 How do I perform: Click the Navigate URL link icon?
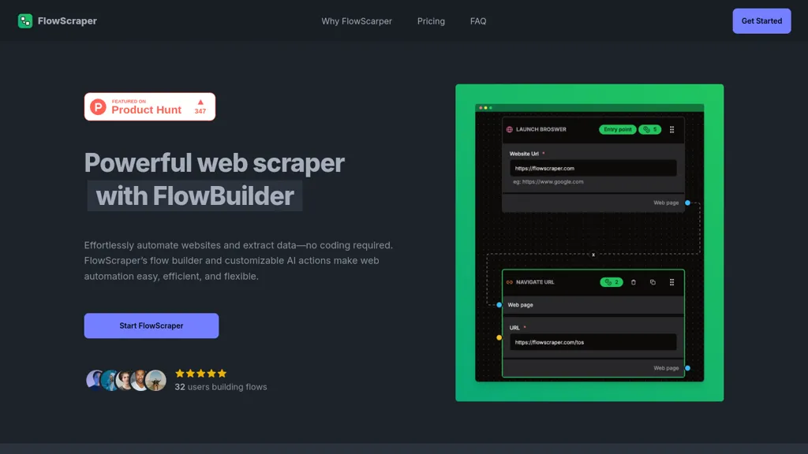(x=509, y=282)
